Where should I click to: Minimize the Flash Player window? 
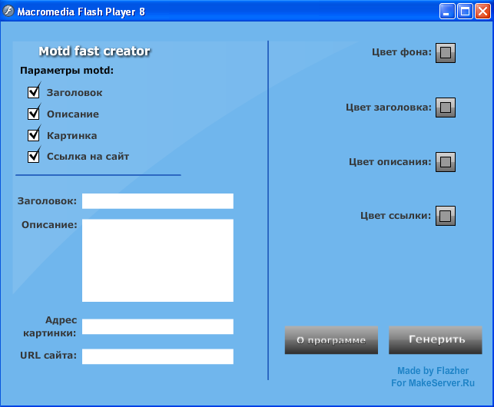click(446, 12)
